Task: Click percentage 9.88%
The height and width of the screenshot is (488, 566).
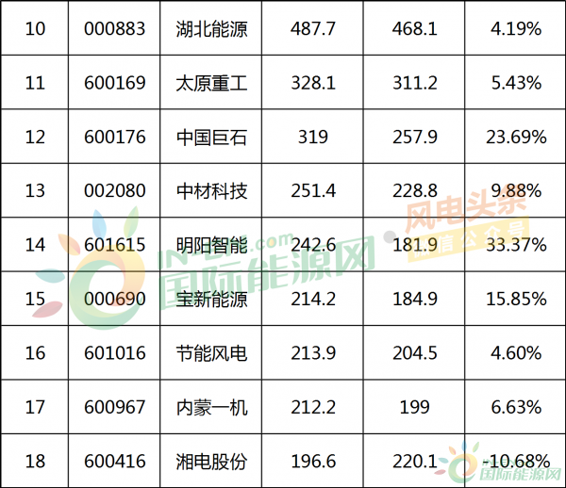Action: (x=516, y=190)
